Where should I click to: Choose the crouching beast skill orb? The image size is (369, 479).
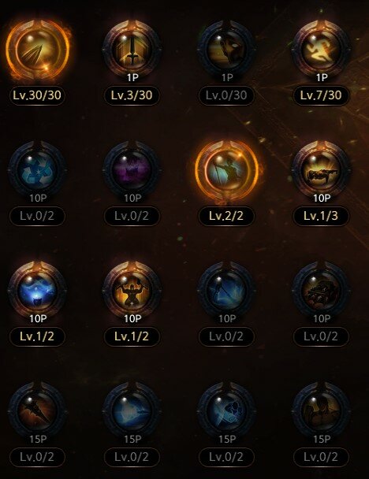322,170
